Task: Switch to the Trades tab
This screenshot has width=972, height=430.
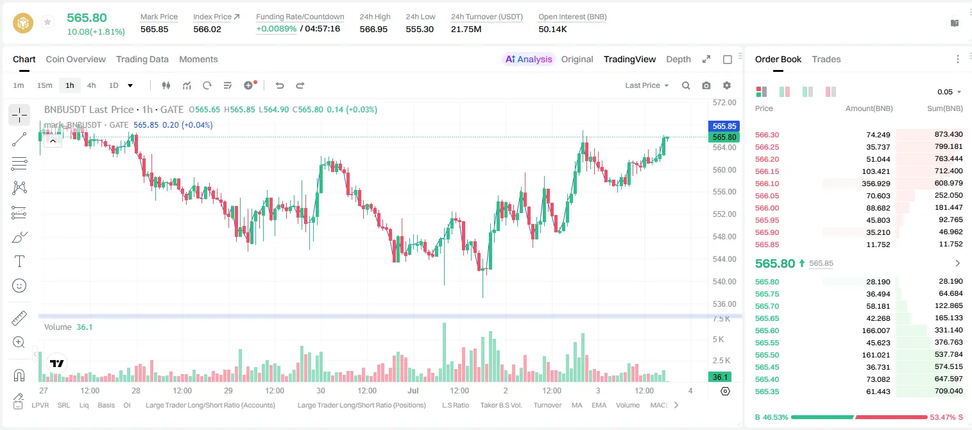Action: (826, 59)
